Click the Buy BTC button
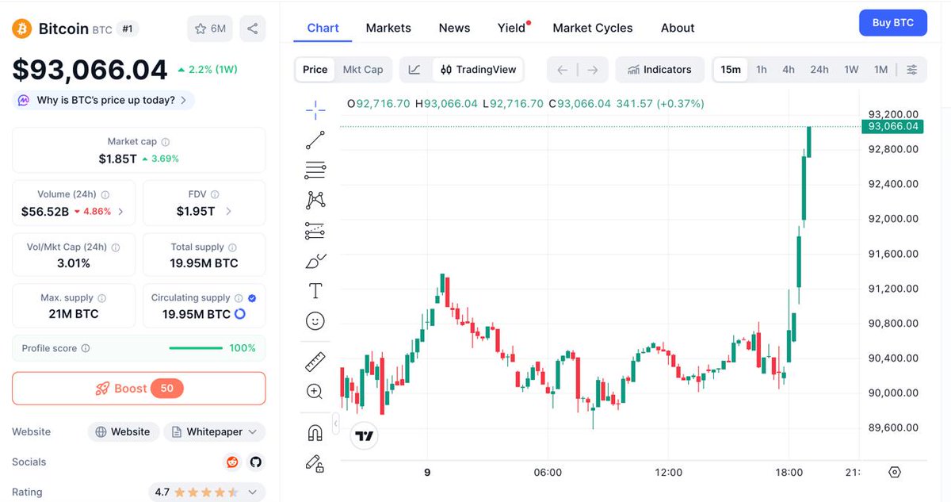This screenshot has height=502, width=951. [893, 23]
